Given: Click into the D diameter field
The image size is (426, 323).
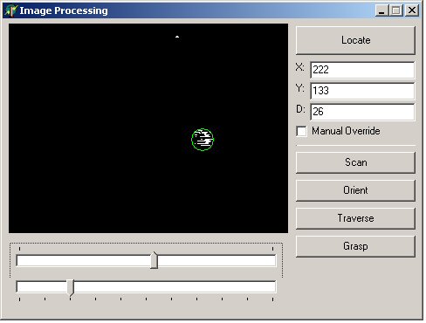Looking at the screenshot, I should [362, 112].
